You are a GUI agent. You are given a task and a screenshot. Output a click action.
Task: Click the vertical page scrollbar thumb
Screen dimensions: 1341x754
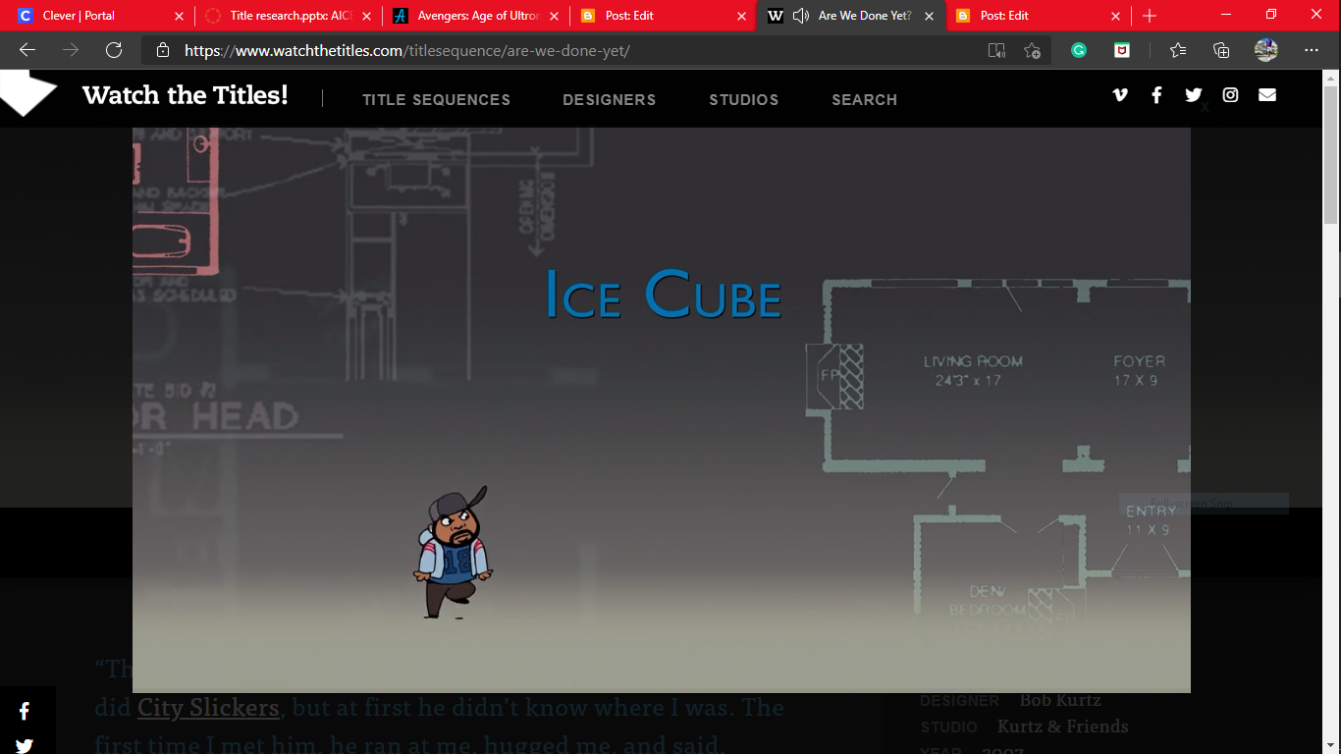pyautogui.click(x=1331, y=155)
